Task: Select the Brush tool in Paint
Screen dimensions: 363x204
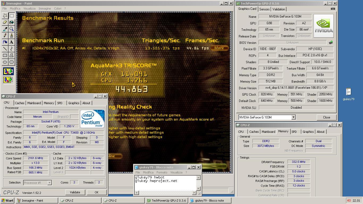Action: 12,36
